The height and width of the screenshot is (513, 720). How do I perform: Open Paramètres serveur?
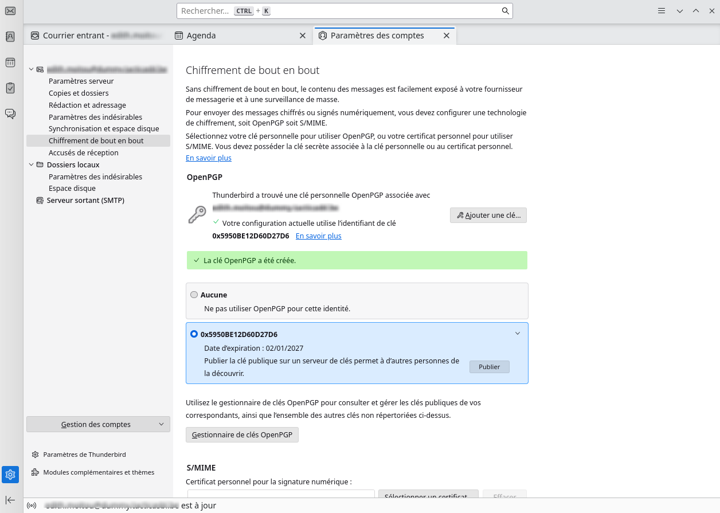(x=81, y=81)
